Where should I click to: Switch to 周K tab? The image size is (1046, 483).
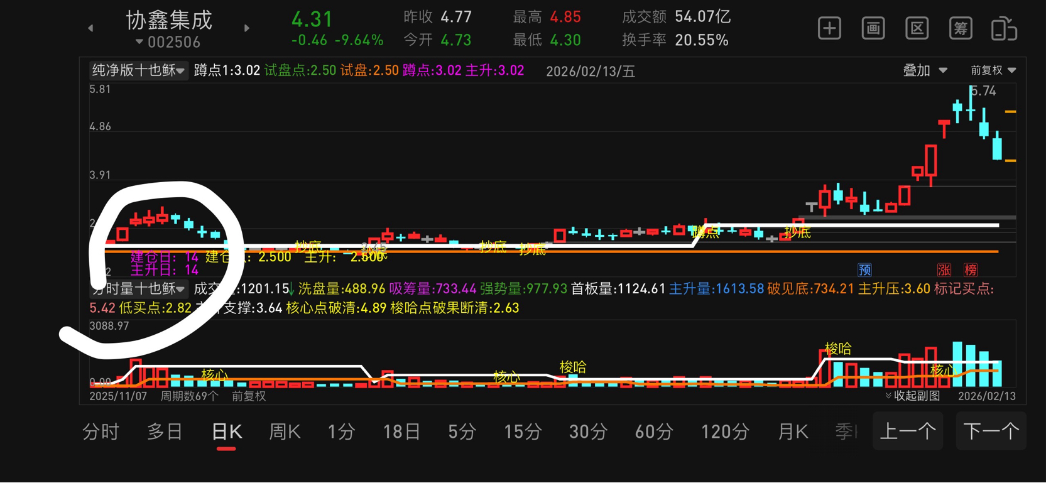[285, 432]
